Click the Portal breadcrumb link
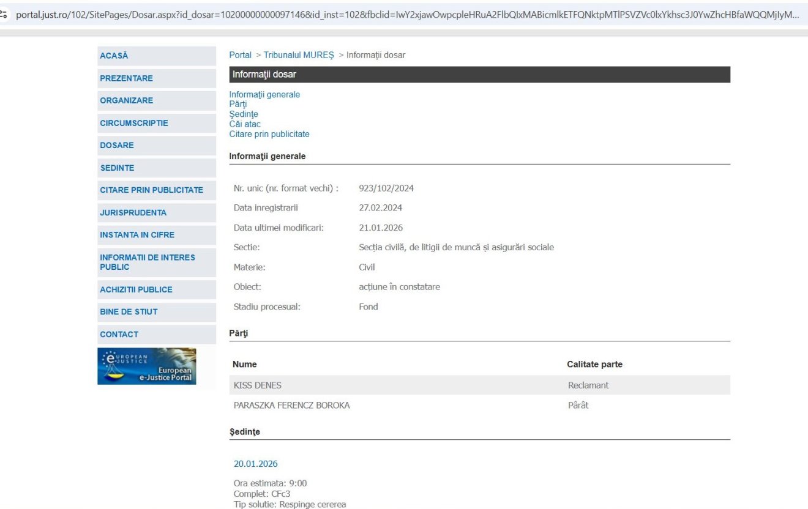 pos(240,55)
